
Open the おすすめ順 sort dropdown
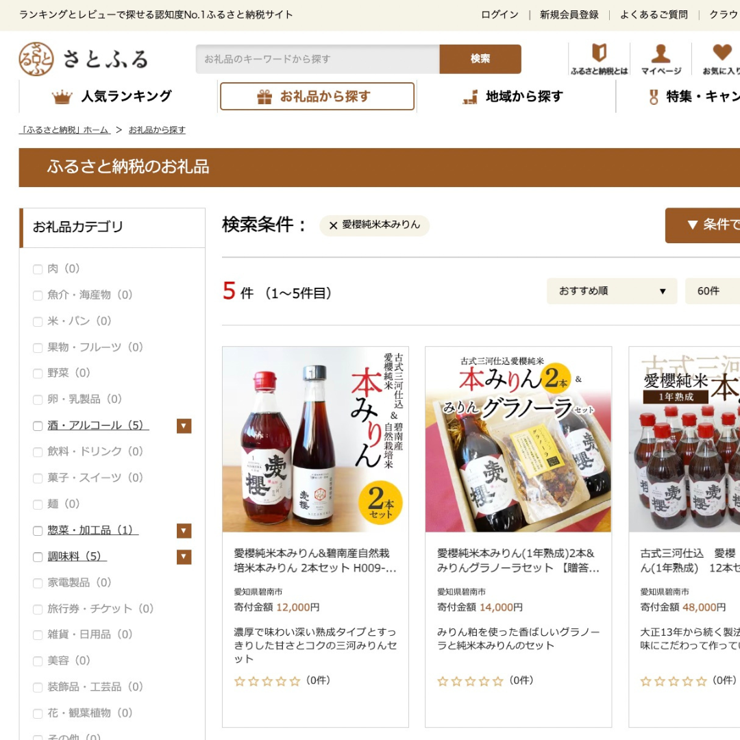pos(612,291)
